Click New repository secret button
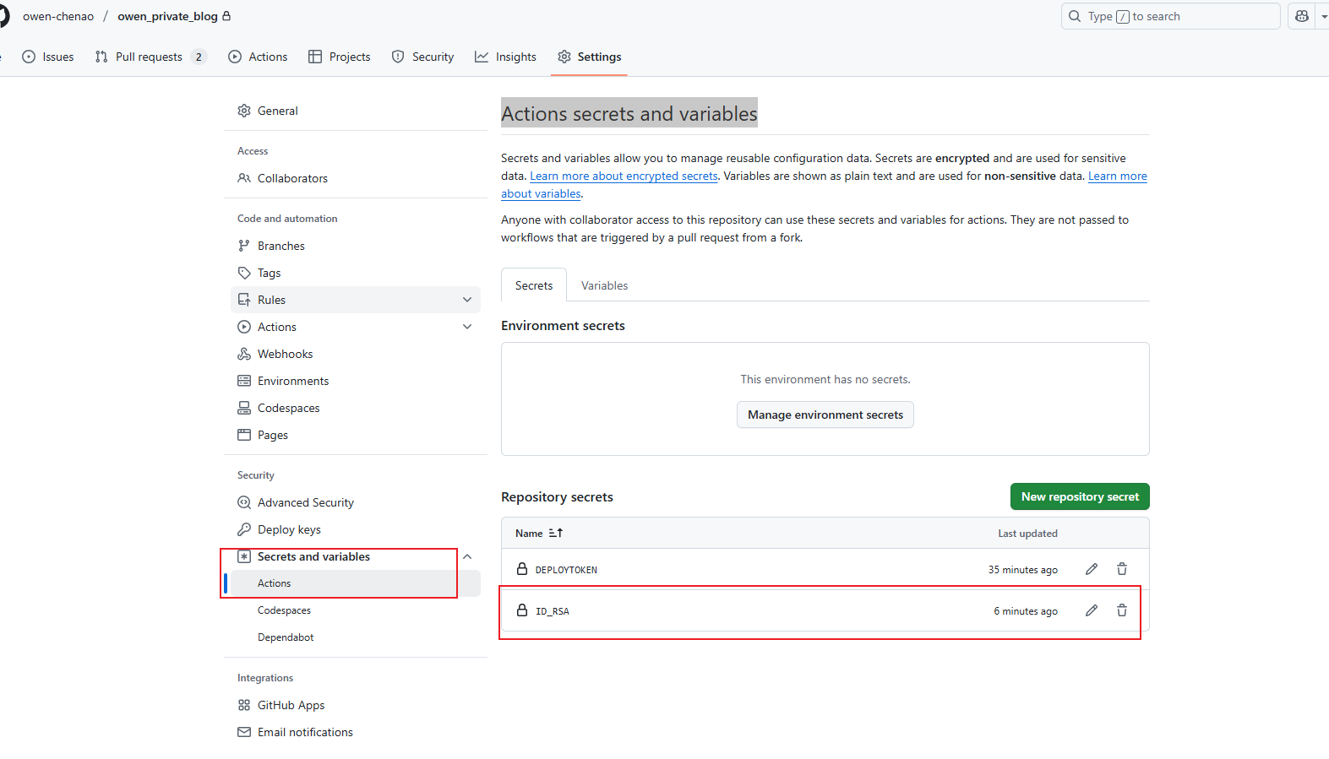This screenshot has width=1329, height=759. click(x=1080, y=496)
